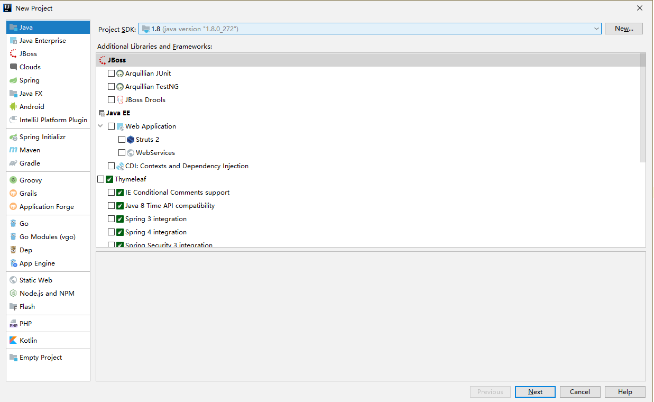The width and height of the screenshot is (654, 402).
Task: Click the Node.js and NPM icon
Action: click(x=13, y=294)
